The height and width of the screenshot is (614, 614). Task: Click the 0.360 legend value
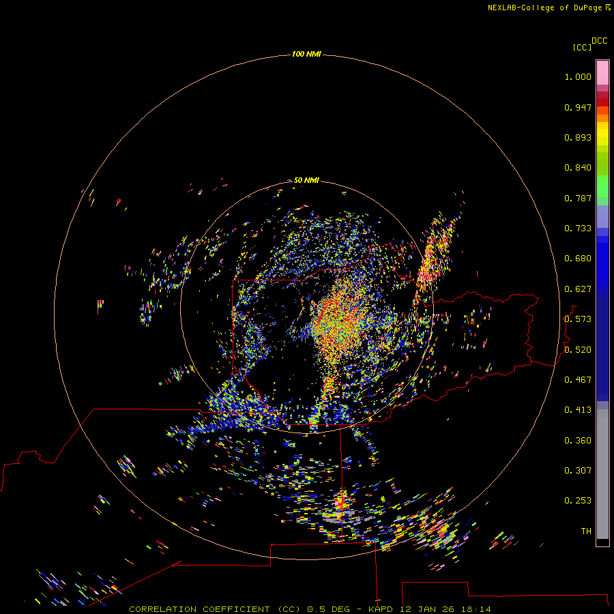(578, 441)
